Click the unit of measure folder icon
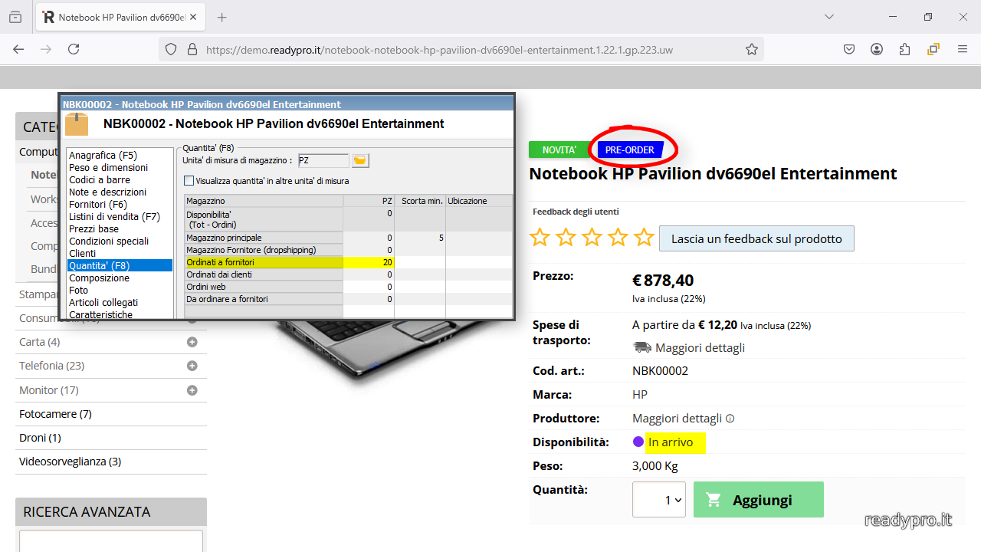 pos(360,160)
